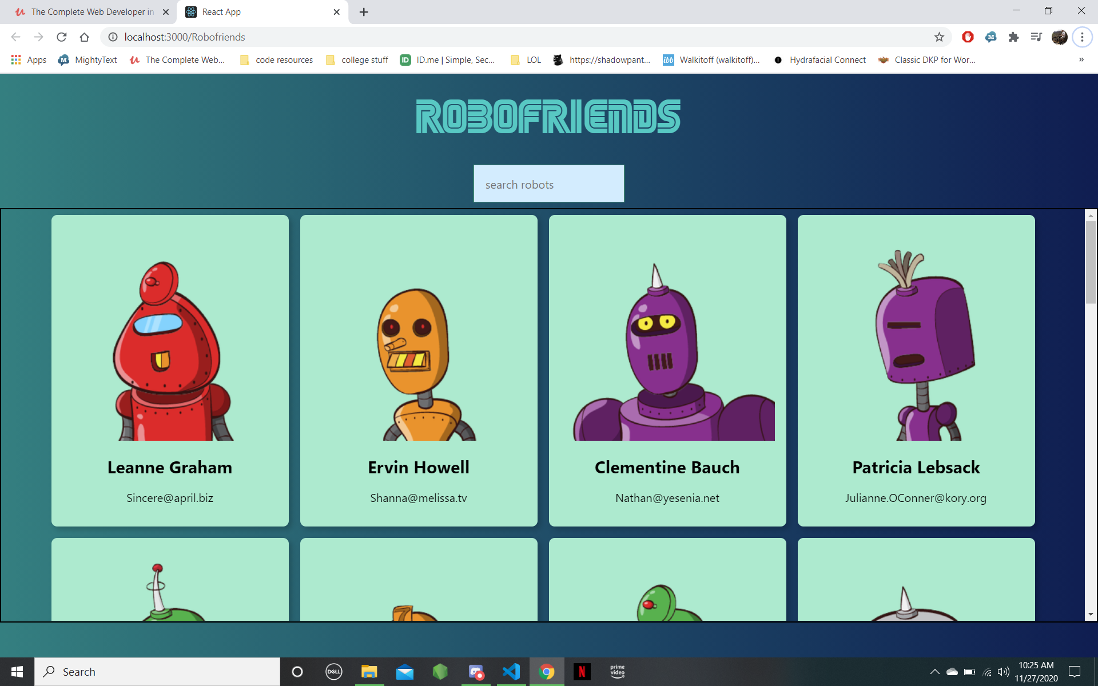Open the notification center icon
Image resolution: width=1098 pixels, height=686 pixels.
(x=1075, y=672)
